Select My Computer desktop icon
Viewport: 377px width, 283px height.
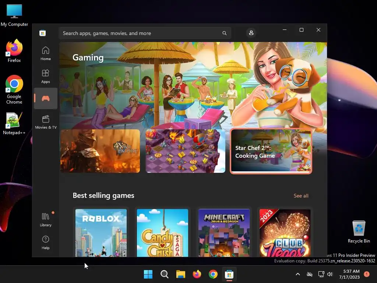tap(14, 15)
